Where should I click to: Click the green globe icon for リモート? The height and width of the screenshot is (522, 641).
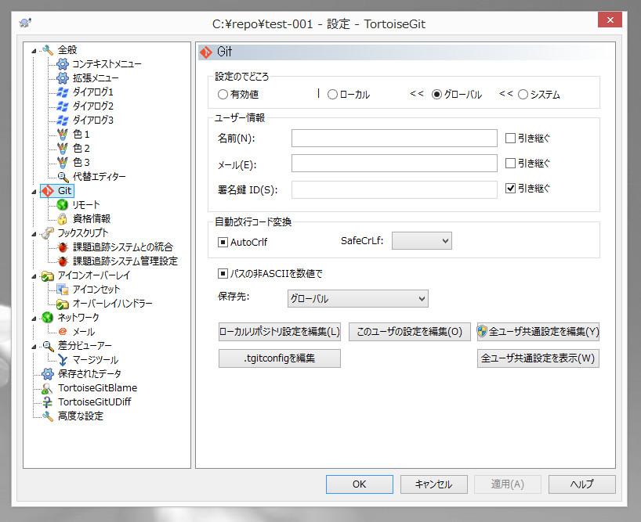[62, 205]
